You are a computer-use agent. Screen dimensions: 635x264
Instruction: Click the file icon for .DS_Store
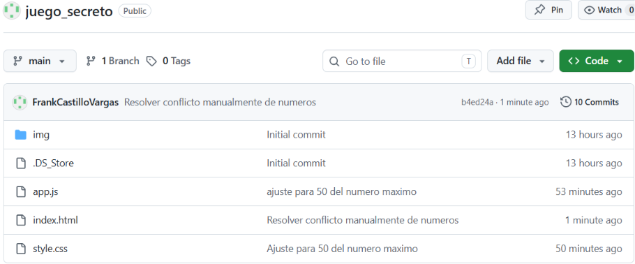pos(21,163)
